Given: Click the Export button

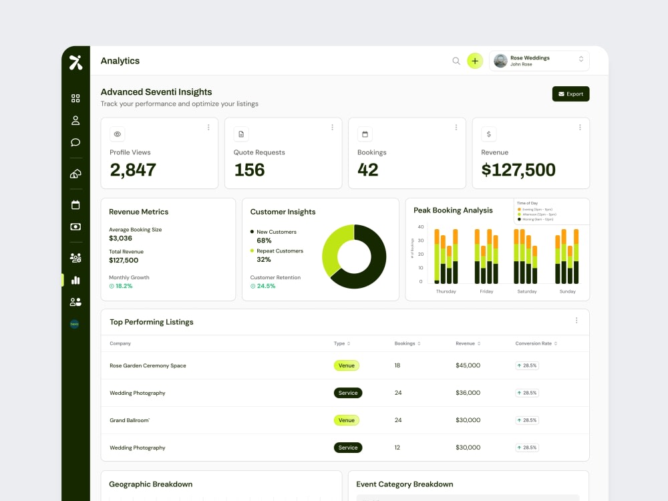Looking at the screenshot, I should (x=571, y=94).
